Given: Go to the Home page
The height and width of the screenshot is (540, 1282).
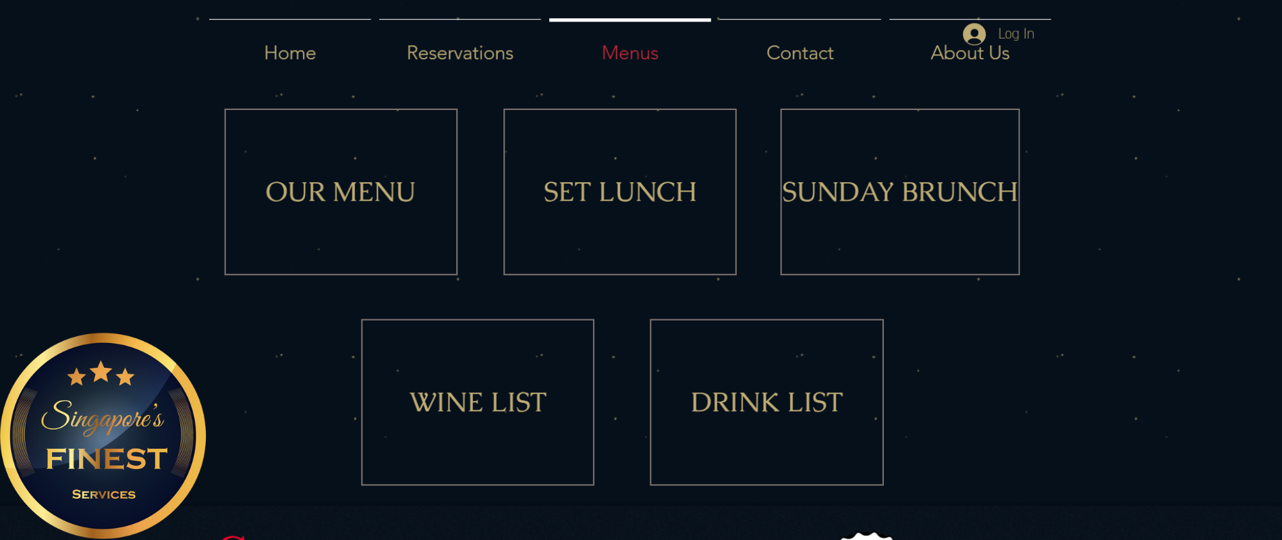Looking at the screenshot, I should click(x=290, y=53).
